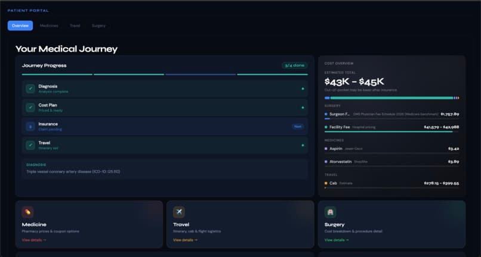Click the blue third progress bar segment
The height and width of the screenshot is (257, 481).
[201, 74]
